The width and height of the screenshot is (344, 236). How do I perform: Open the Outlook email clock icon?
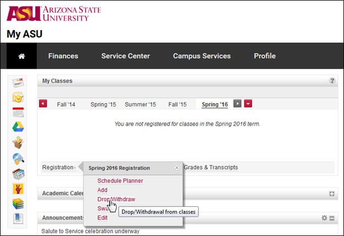point(18,97)
